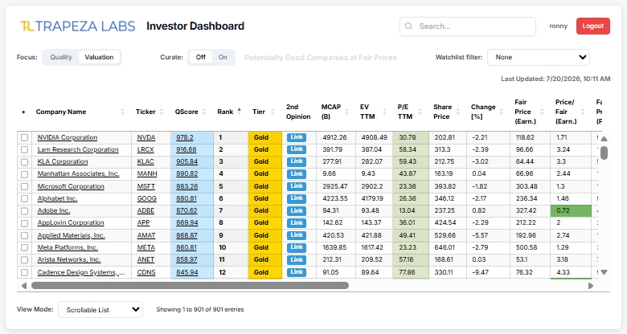Click P/E value 77.86 for Cadence
Screen dimensions: 627x334
click(407, 272)
